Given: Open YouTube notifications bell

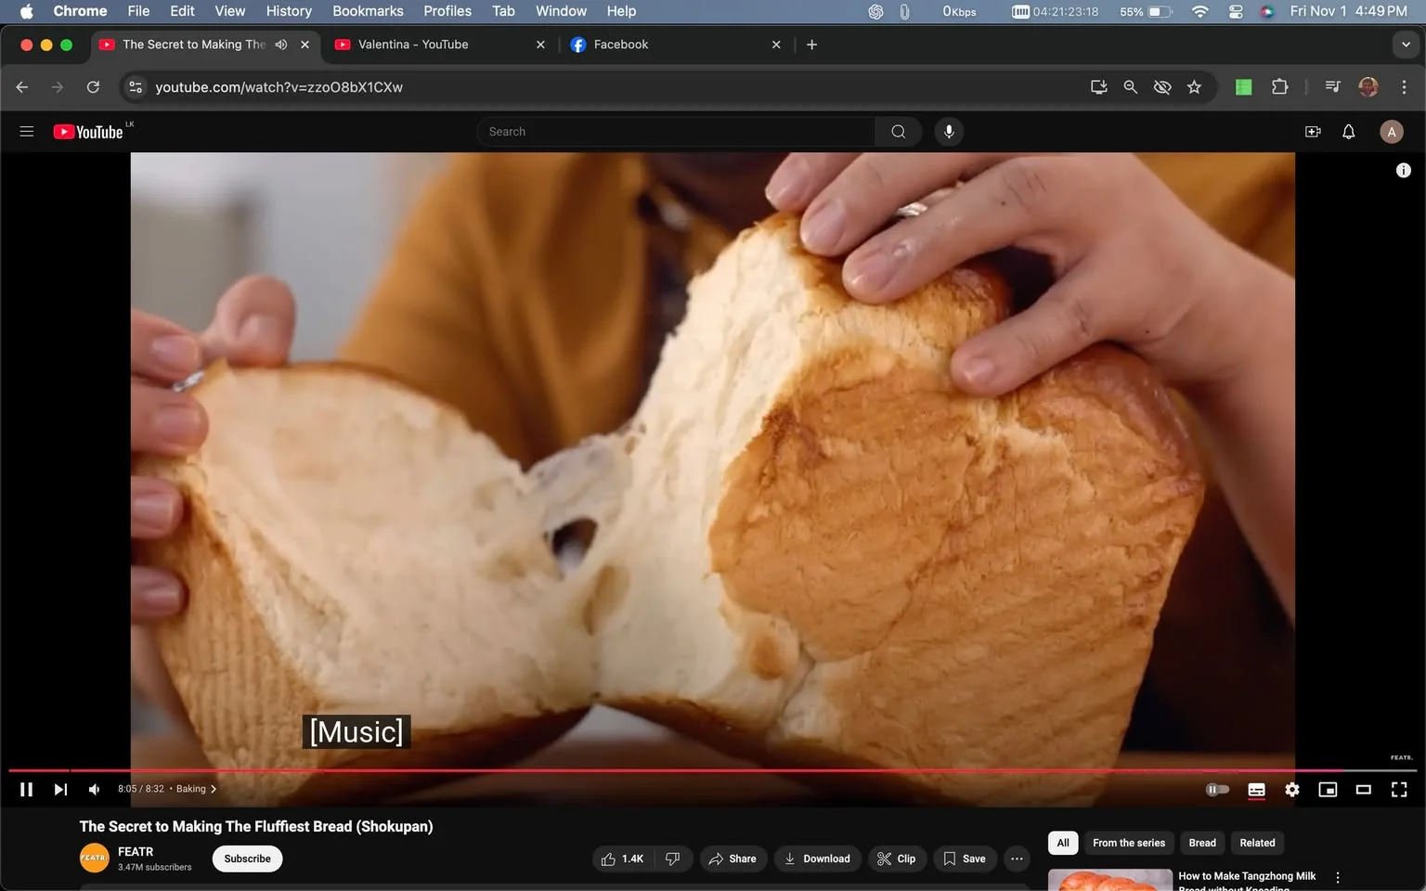Looking at the screenshot, I should click(1349, 132).
